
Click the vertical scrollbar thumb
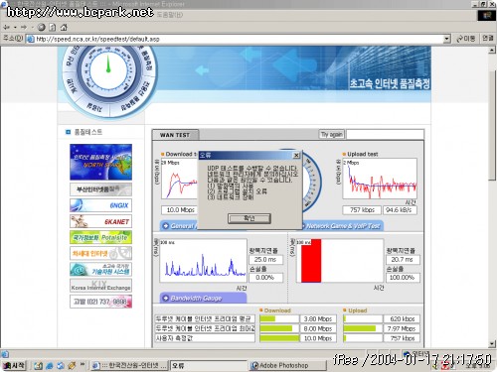click(492, 125)
